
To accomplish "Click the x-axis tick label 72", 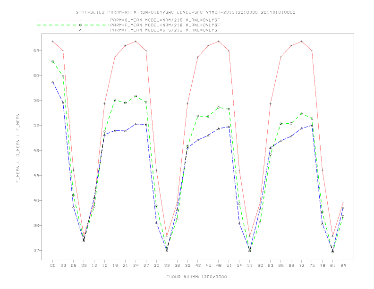I will click(301, 265).
